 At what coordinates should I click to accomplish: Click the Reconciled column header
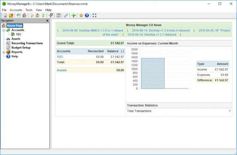[96, 51]
